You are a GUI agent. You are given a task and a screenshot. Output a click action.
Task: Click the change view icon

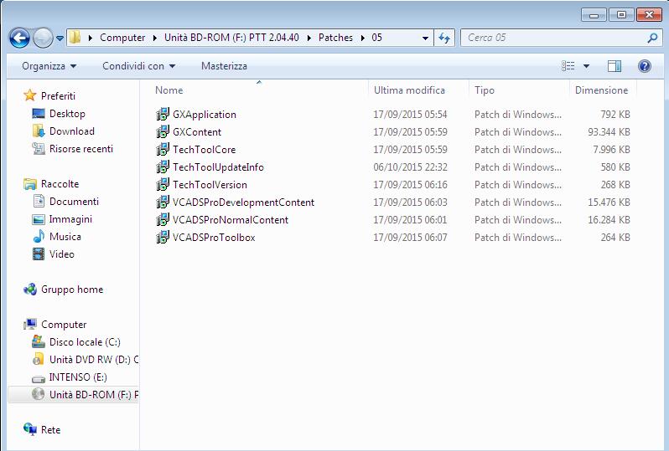[568, 66]
